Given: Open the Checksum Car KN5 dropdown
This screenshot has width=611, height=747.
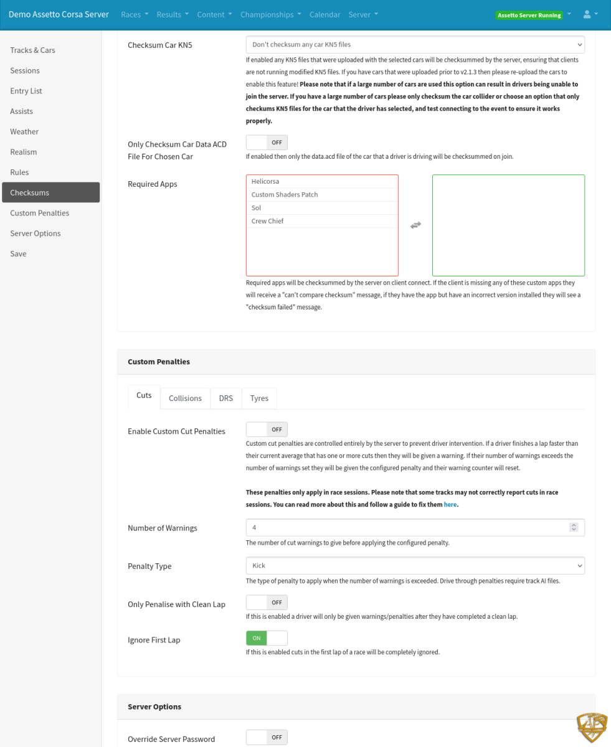Looking at the screenshot, I should coord(415,45).
